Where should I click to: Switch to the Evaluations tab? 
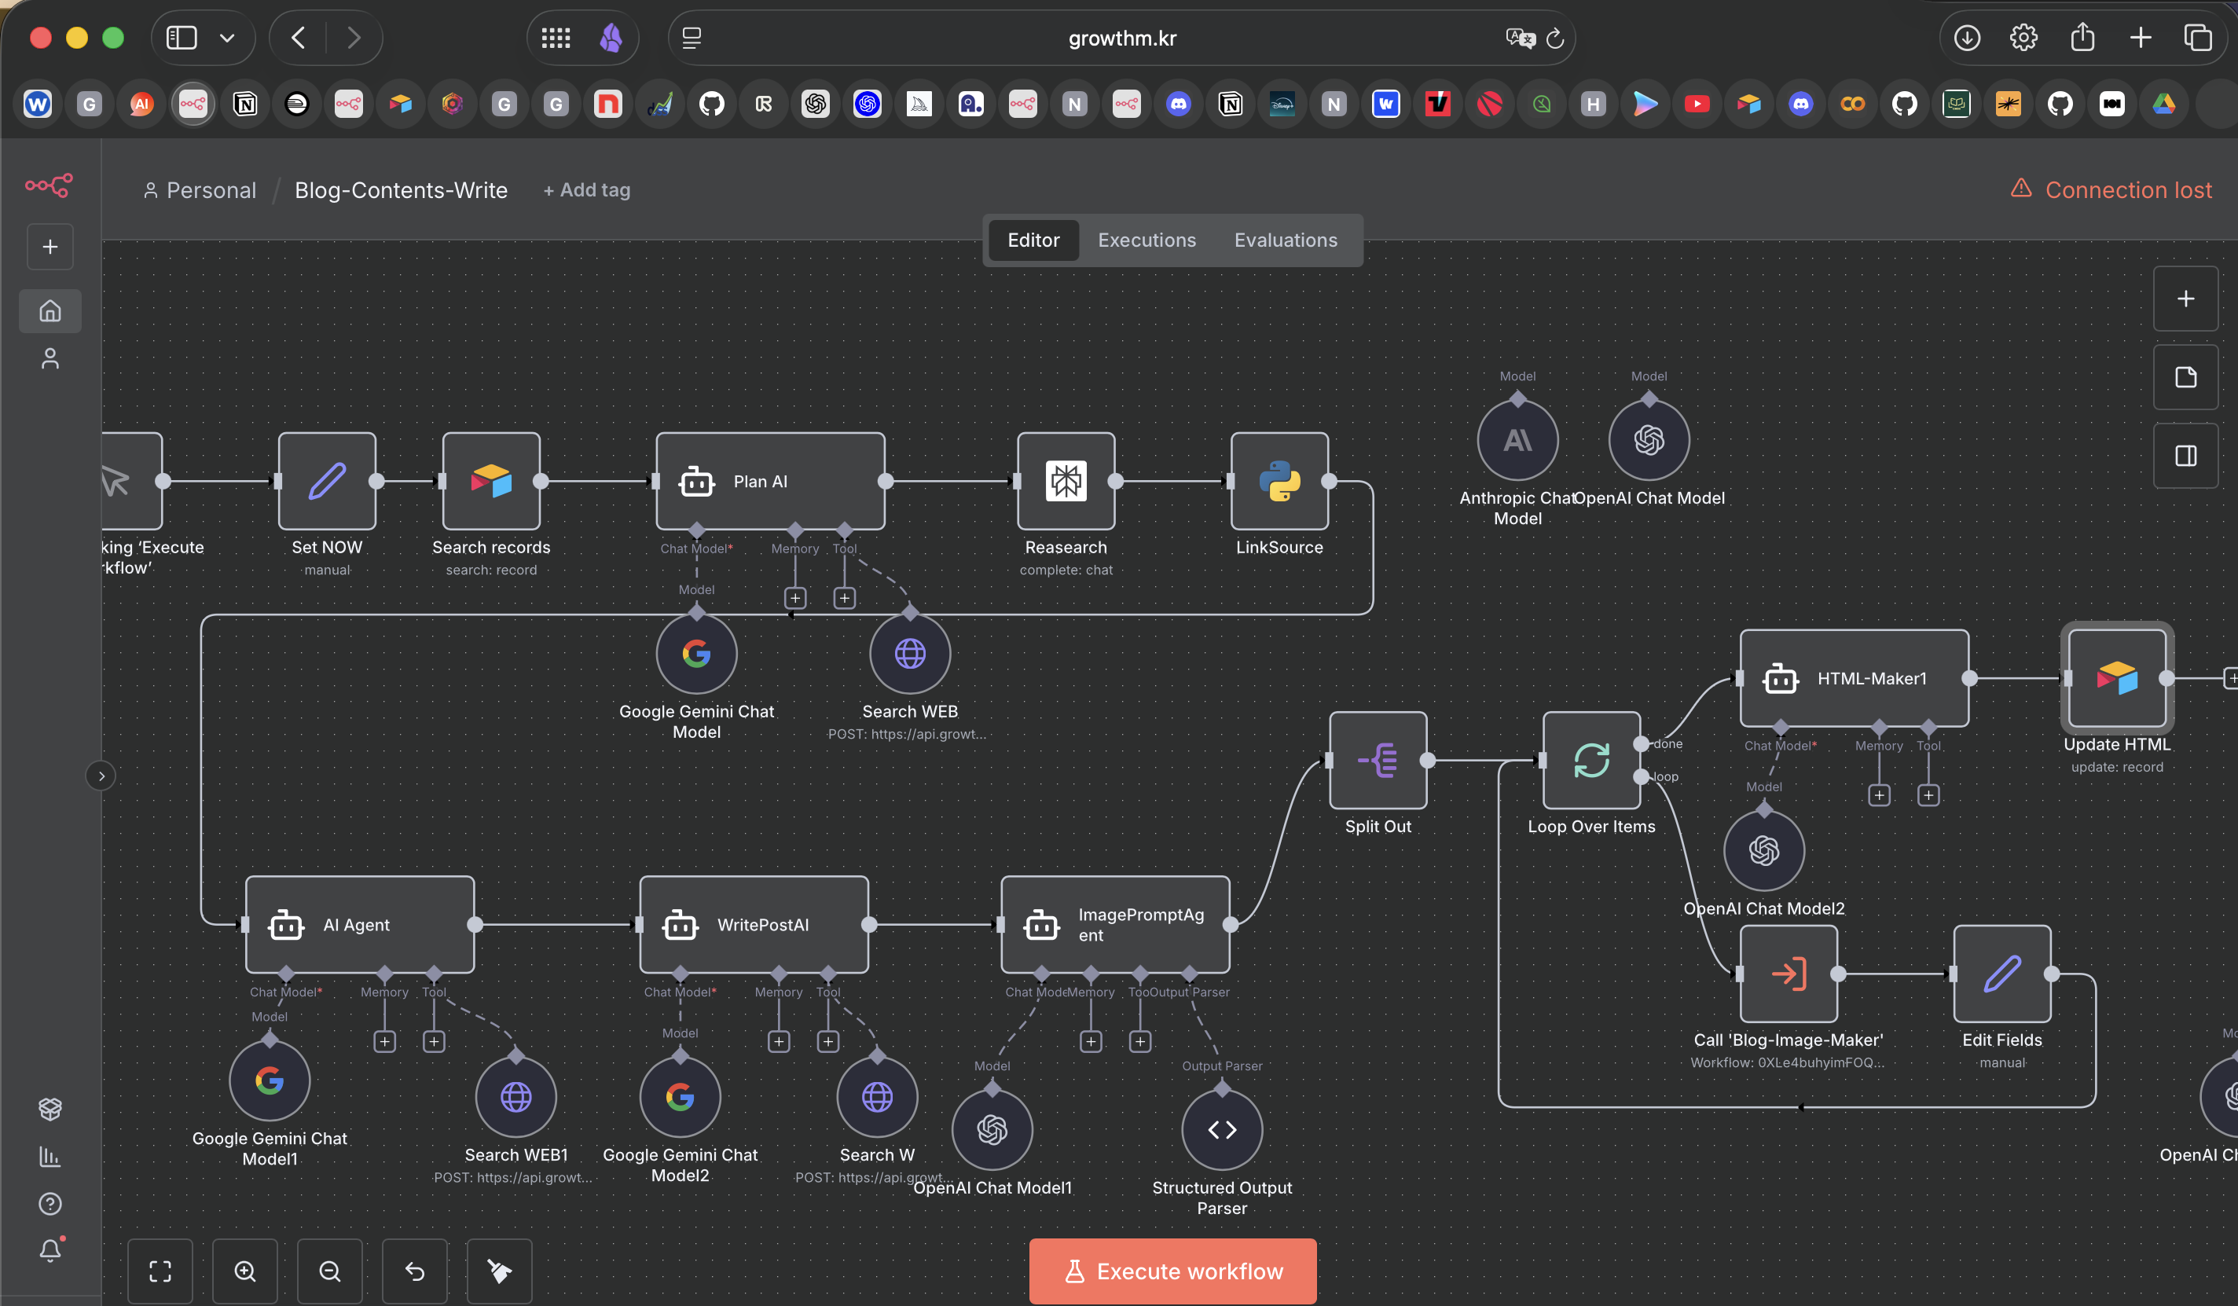(x=1285, y=240)
